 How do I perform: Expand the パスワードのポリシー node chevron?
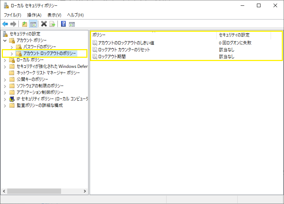tap(12, 47)
